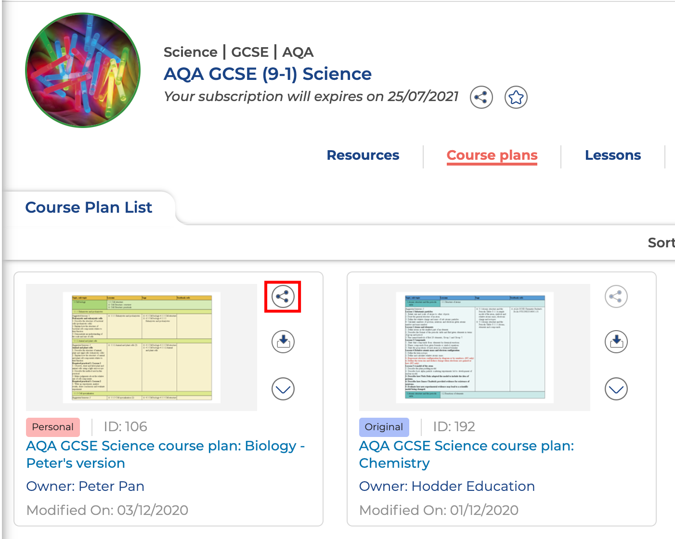Open the Chemistry course plan link
This screenshot has width=675, height=539.
click(466, 454)
